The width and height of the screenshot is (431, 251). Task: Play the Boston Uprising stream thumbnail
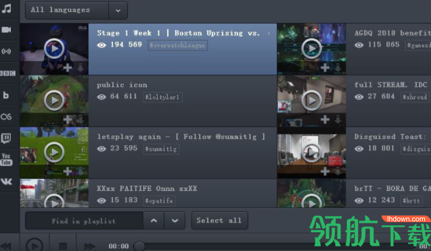pyautogui.click(x=54, y=49)
